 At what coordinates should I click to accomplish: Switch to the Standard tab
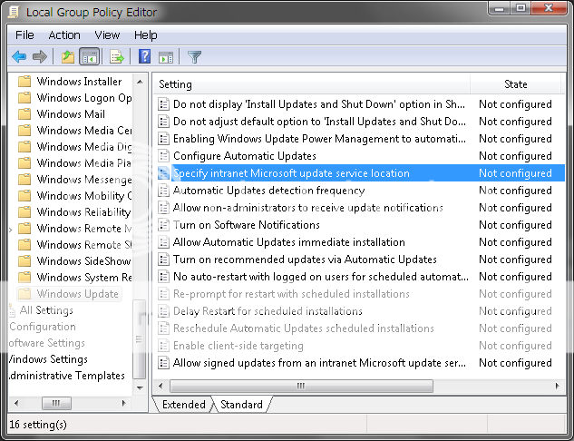click(x=241, y=405)
